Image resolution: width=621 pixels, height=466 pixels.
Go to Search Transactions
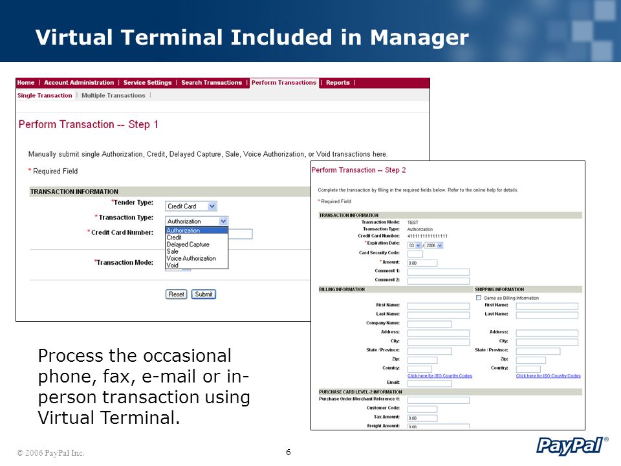tap(212, 82)
